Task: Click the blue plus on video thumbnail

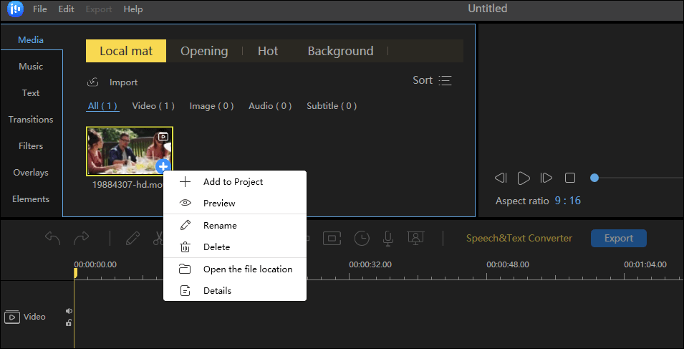Action: 163,166
